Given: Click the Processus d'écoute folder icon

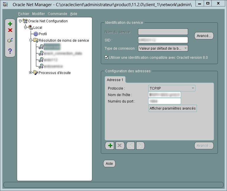Looking at the screenshot, I should pos(35,73).
